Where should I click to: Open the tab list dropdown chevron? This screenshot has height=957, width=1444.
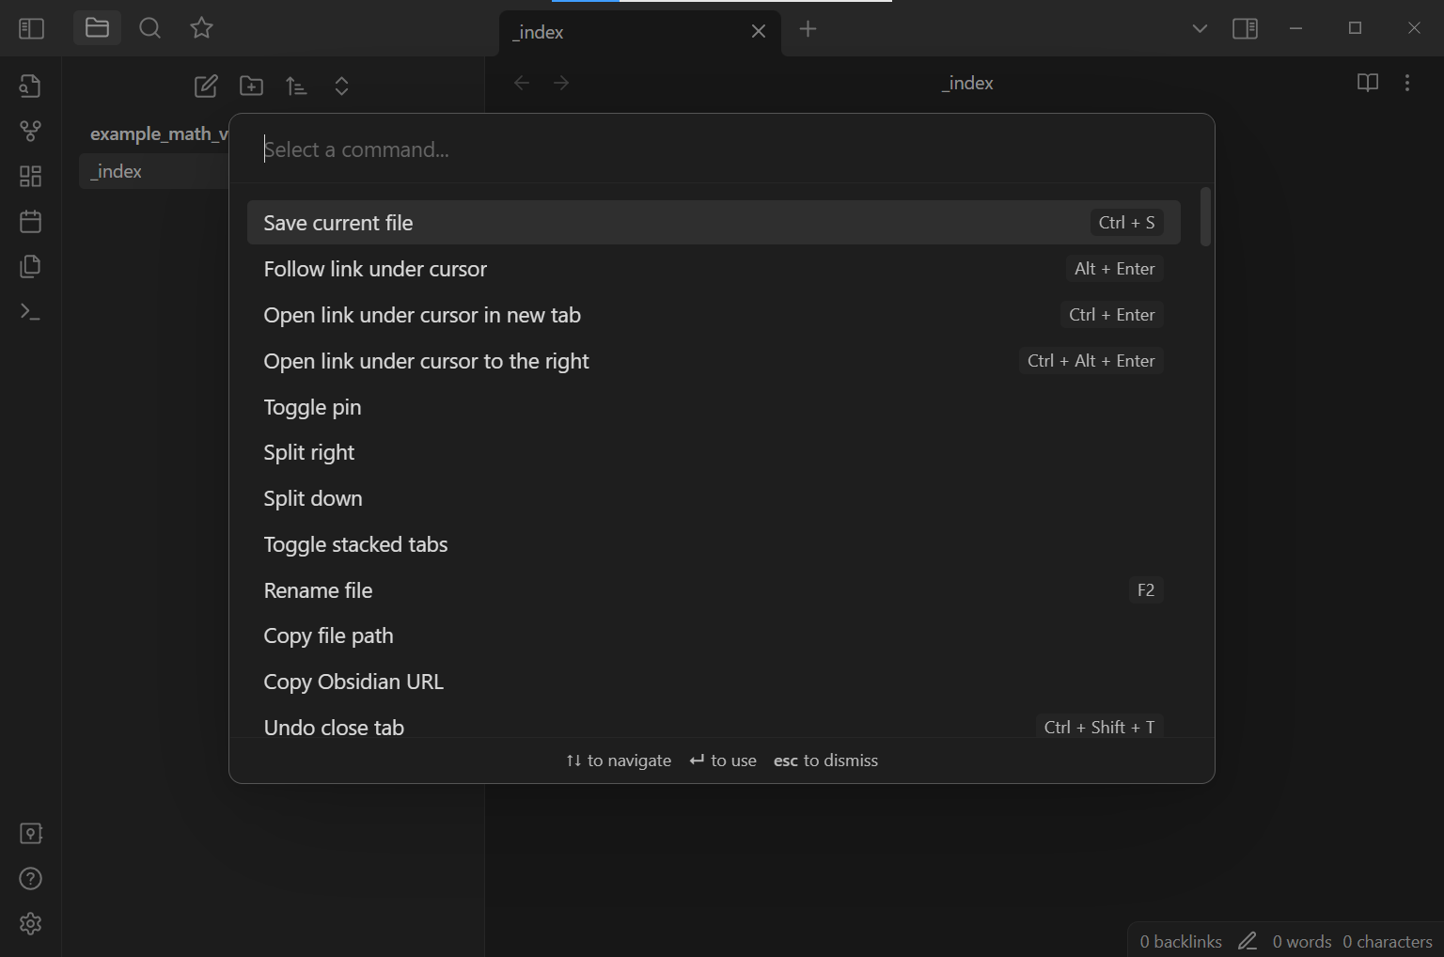(x=1200, y=28)
